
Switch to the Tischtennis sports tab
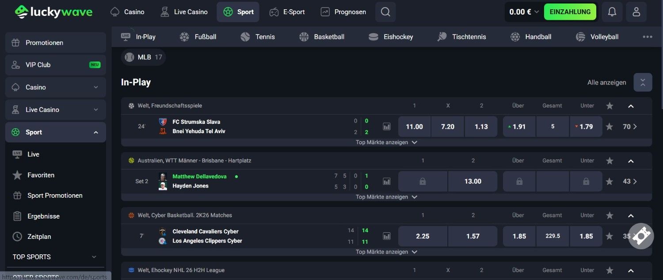(x=461, y=37)
